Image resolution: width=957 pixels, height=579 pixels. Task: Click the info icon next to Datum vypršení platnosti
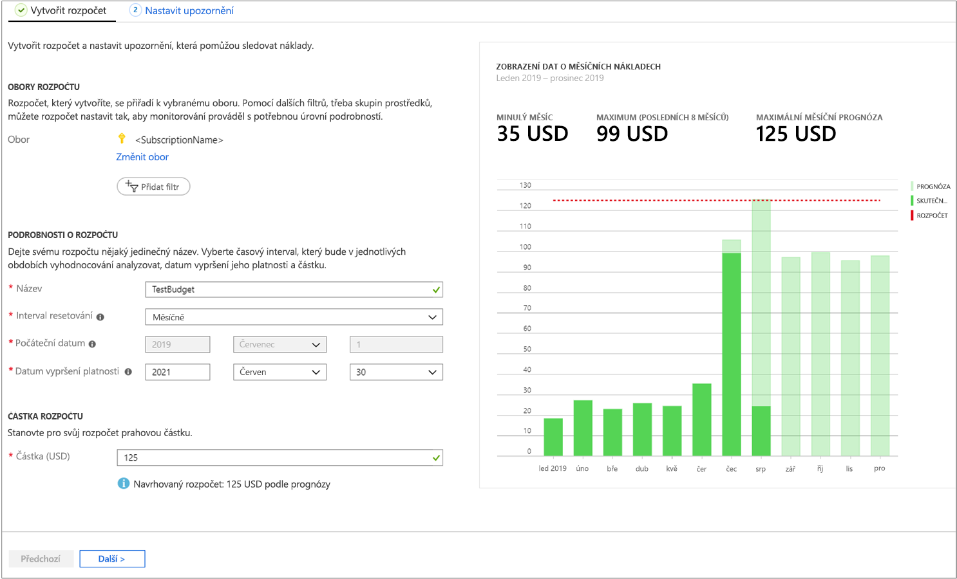pos(128,372)
